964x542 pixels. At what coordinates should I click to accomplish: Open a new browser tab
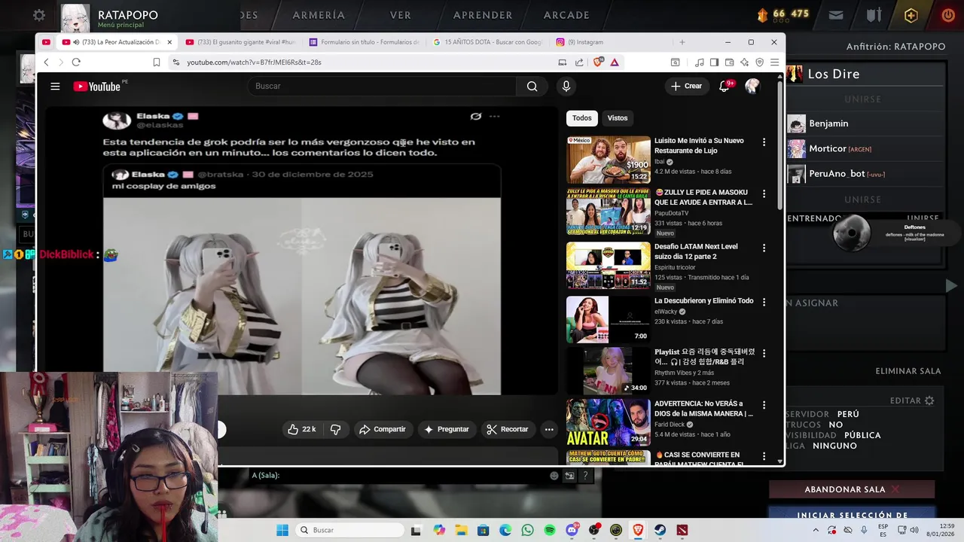click(682, 42)
